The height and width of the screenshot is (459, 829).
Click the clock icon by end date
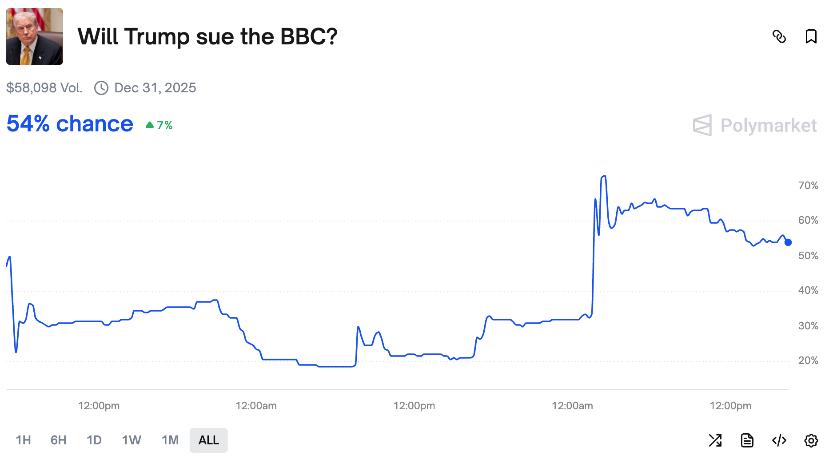[x=101, y=88]
